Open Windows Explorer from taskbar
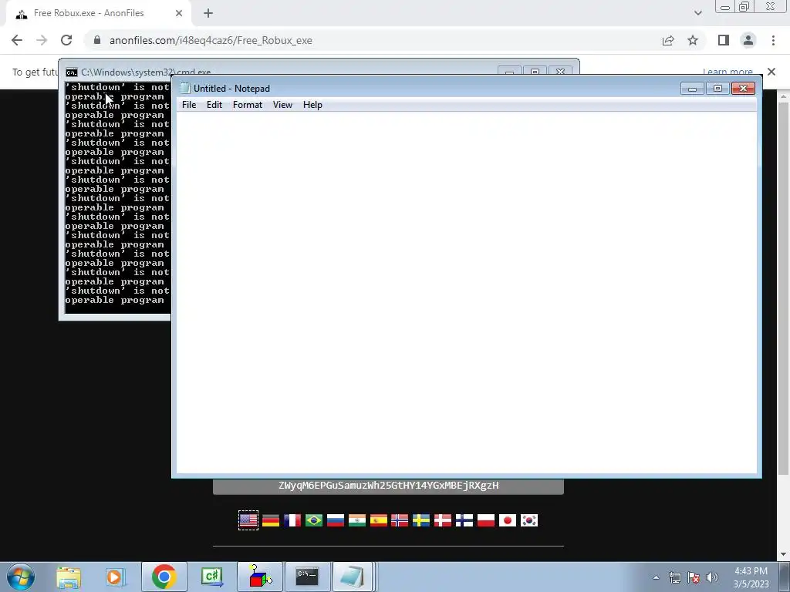 [x=69, y=577]
